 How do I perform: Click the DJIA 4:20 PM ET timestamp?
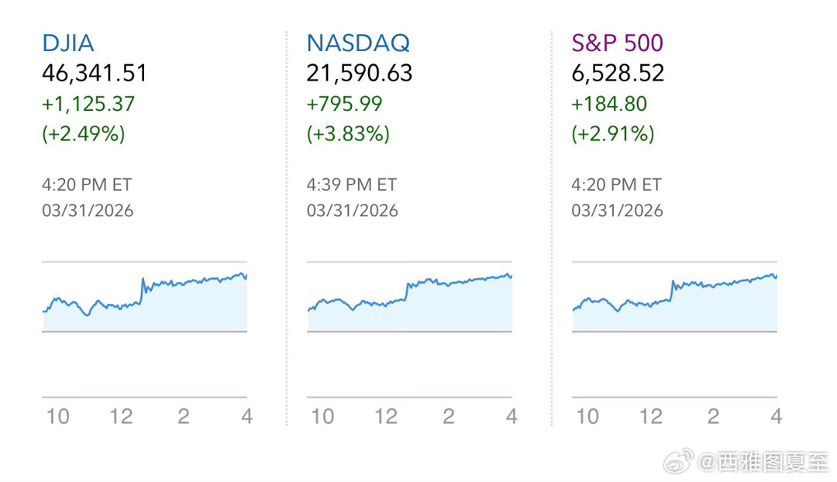pos(87,184)
